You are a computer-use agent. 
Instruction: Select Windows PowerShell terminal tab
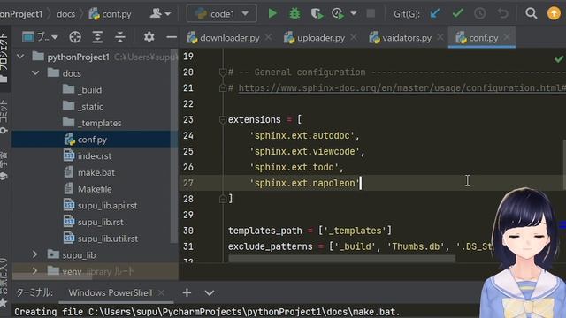click(x=110, y=292)
